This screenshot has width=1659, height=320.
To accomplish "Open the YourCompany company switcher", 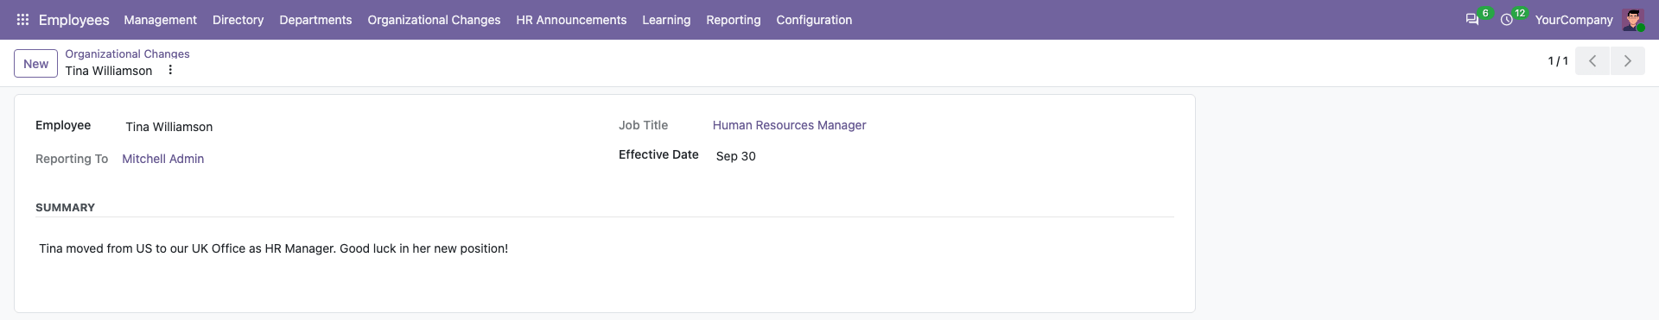I will (x=1573, y=20).
